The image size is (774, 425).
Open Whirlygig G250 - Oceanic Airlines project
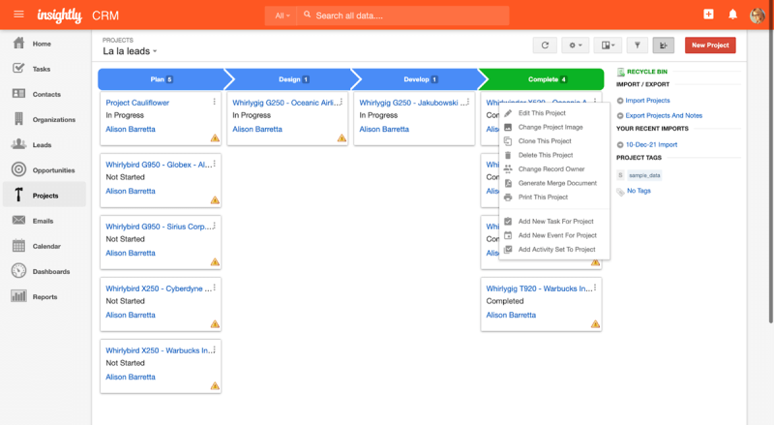285,103
